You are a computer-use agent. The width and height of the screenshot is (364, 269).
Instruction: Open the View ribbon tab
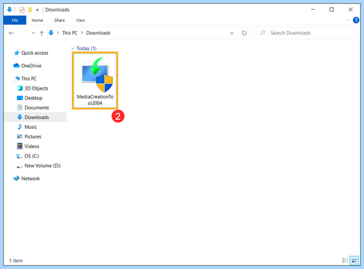click(81, 20)
